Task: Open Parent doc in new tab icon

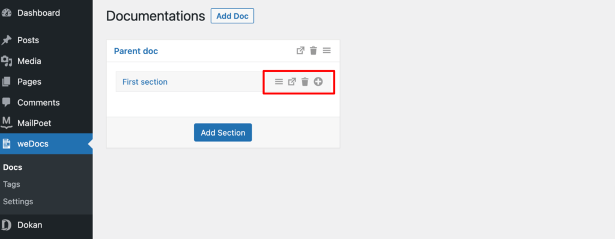Action: 300,50
